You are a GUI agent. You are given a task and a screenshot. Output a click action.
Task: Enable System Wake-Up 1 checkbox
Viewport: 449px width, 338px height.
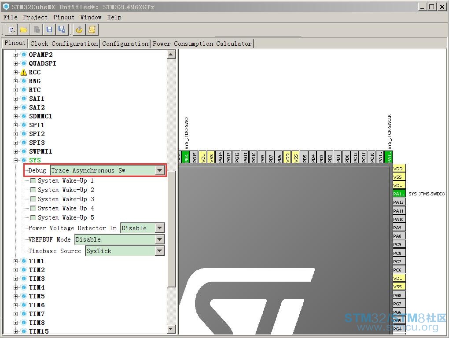point(33,180)
